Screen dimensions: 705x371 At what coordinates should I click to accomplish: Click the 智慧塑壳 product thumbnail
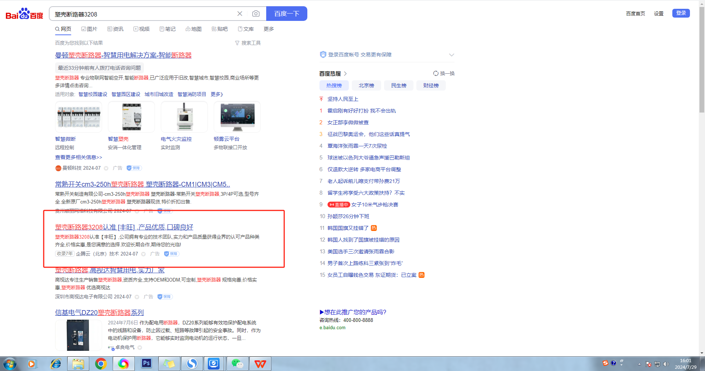pyautogui.click(x=131, y=117)
